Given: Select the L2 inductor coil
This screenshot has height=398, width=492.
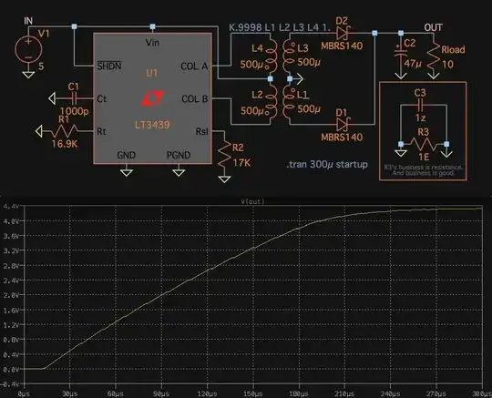Looking at the screenshot, I should [x=272, y=102].
